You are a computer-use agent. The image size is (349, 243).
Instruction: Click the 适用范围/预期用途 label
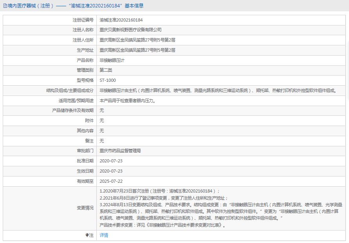[76, 101]
